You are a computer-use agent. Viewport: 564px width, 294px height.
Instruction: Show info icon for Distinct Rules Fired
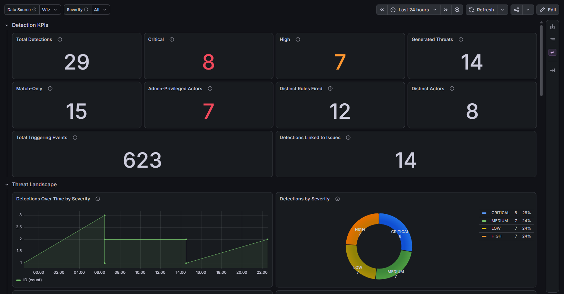coord(330,88)
